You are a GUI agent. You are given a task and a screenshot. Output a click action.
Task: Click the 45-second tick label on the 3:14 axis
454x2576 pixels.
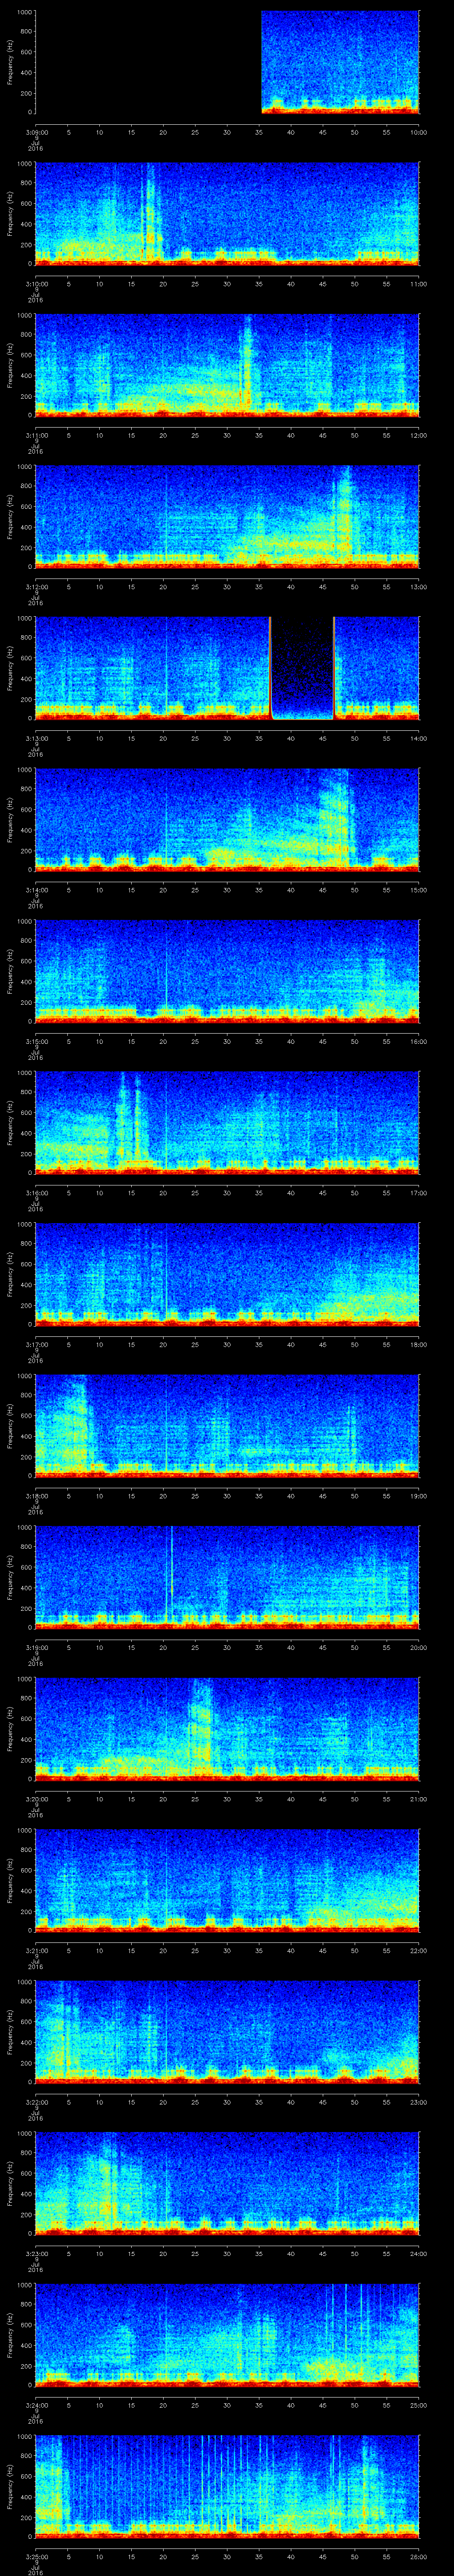[x=322, y=889]
